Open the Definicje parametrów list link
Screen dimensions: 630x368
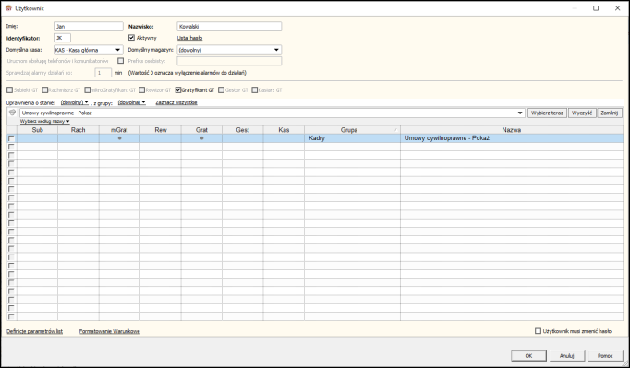pyautogui.click(x=34, y=331)
